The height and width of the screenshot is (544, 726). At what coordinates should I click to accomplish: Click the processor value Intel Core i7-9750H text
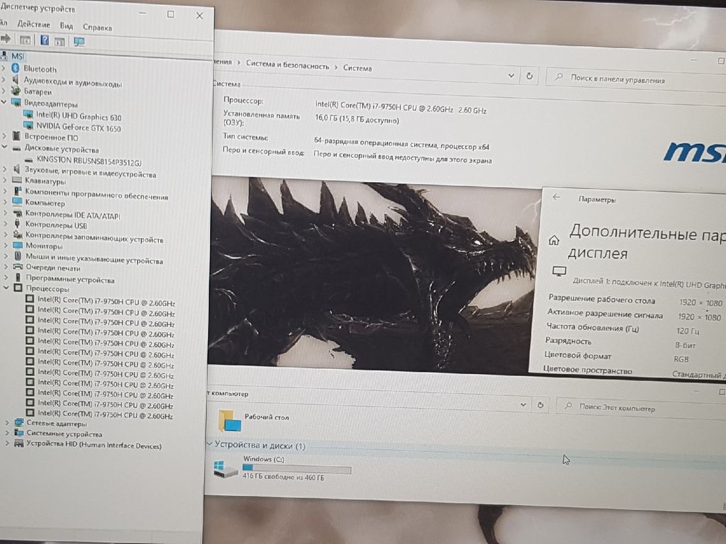click(401, 108)
